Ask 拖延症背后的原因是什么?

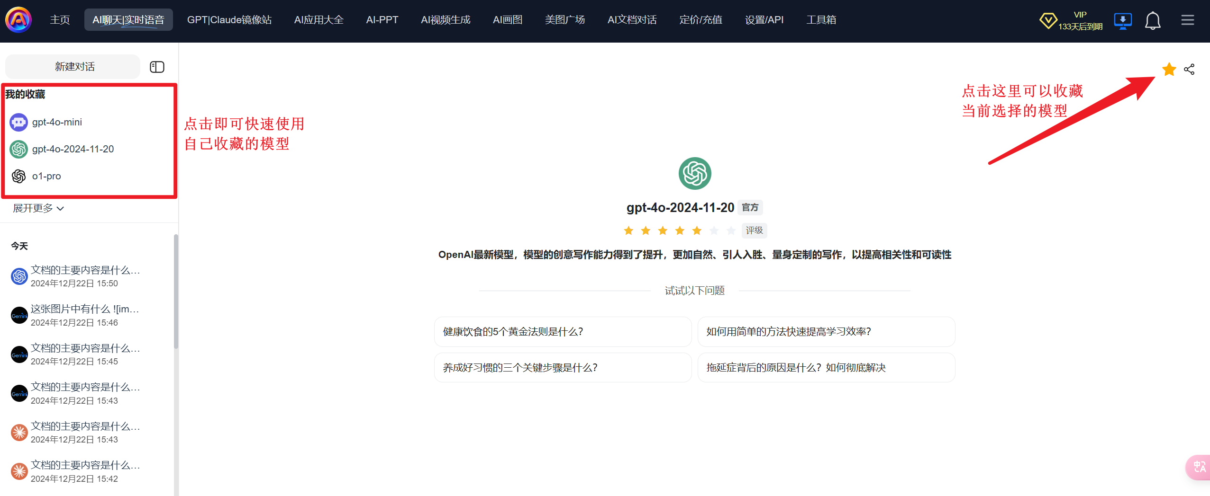click(x=826, y=368)
